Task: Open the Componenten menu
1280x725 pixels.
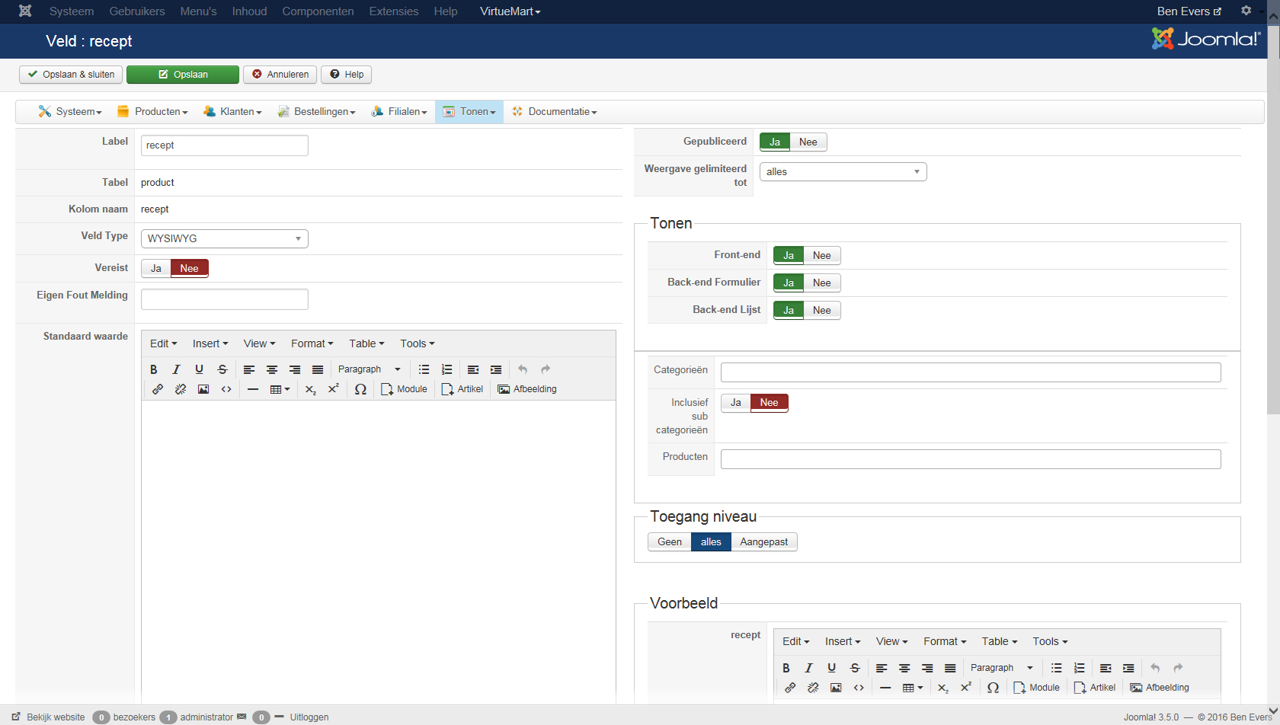Action: 318,11
